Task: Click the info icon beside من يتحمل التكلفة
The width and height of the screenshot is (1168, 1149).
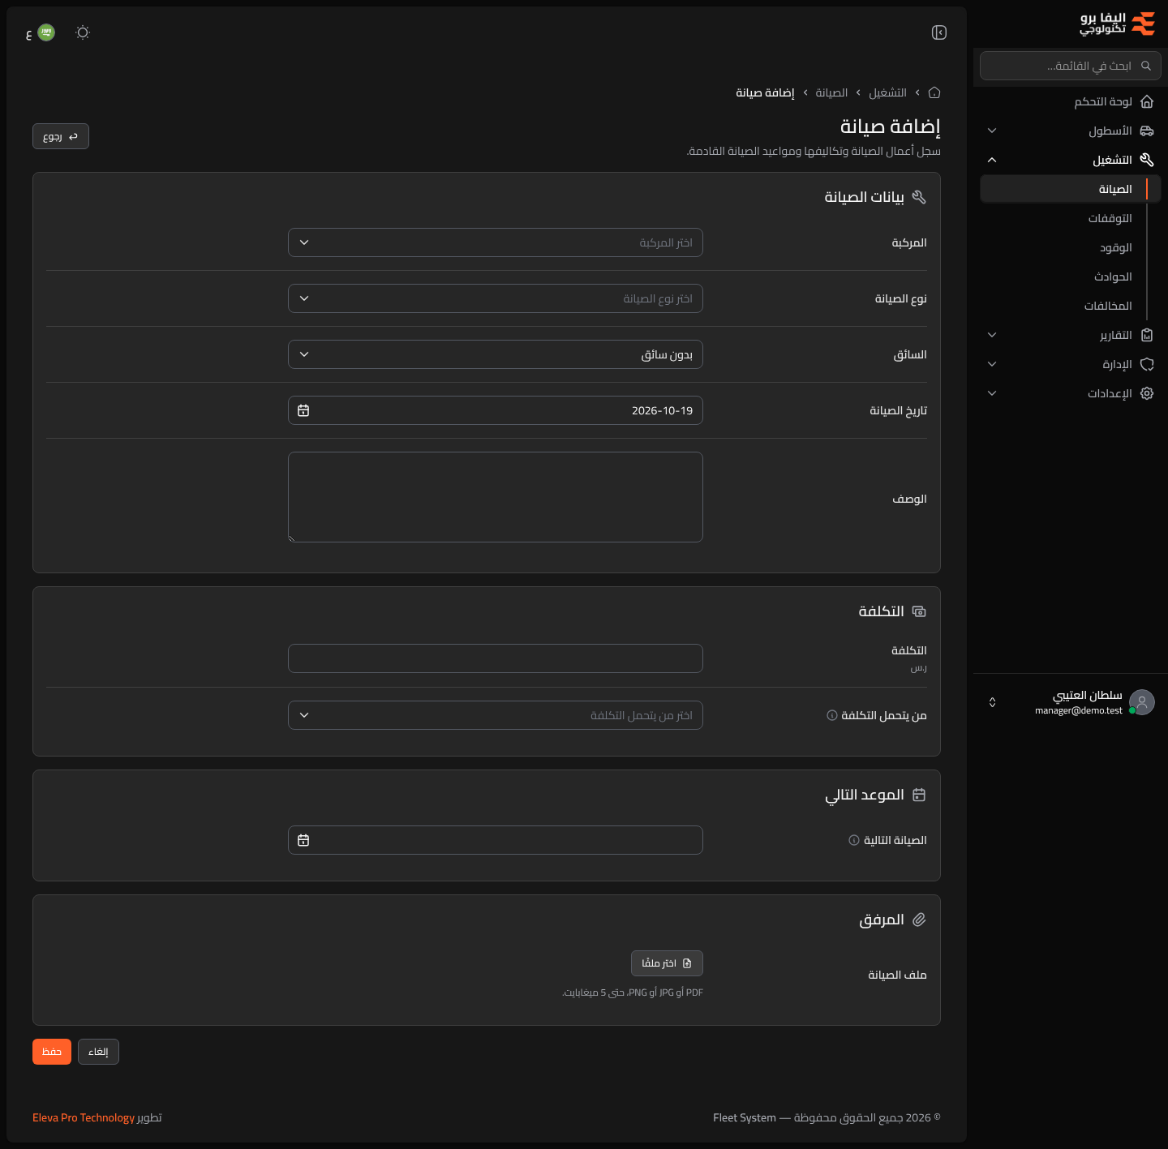Action: (831, 715)
